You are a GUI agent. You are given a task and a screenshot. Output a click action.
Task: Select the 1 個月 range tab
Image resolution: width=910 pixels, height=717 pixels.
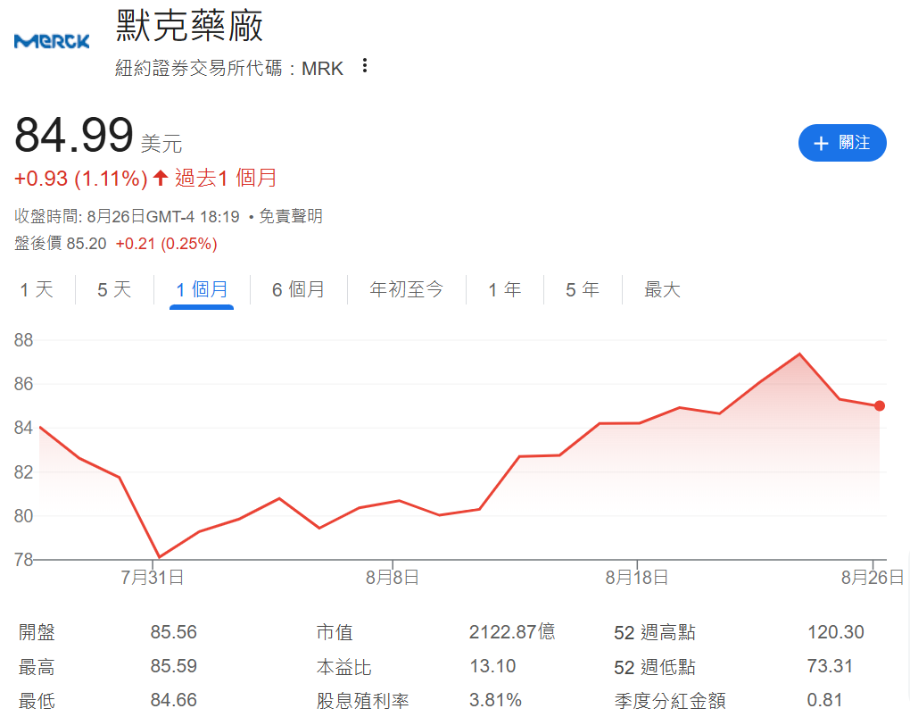[202, 289]
